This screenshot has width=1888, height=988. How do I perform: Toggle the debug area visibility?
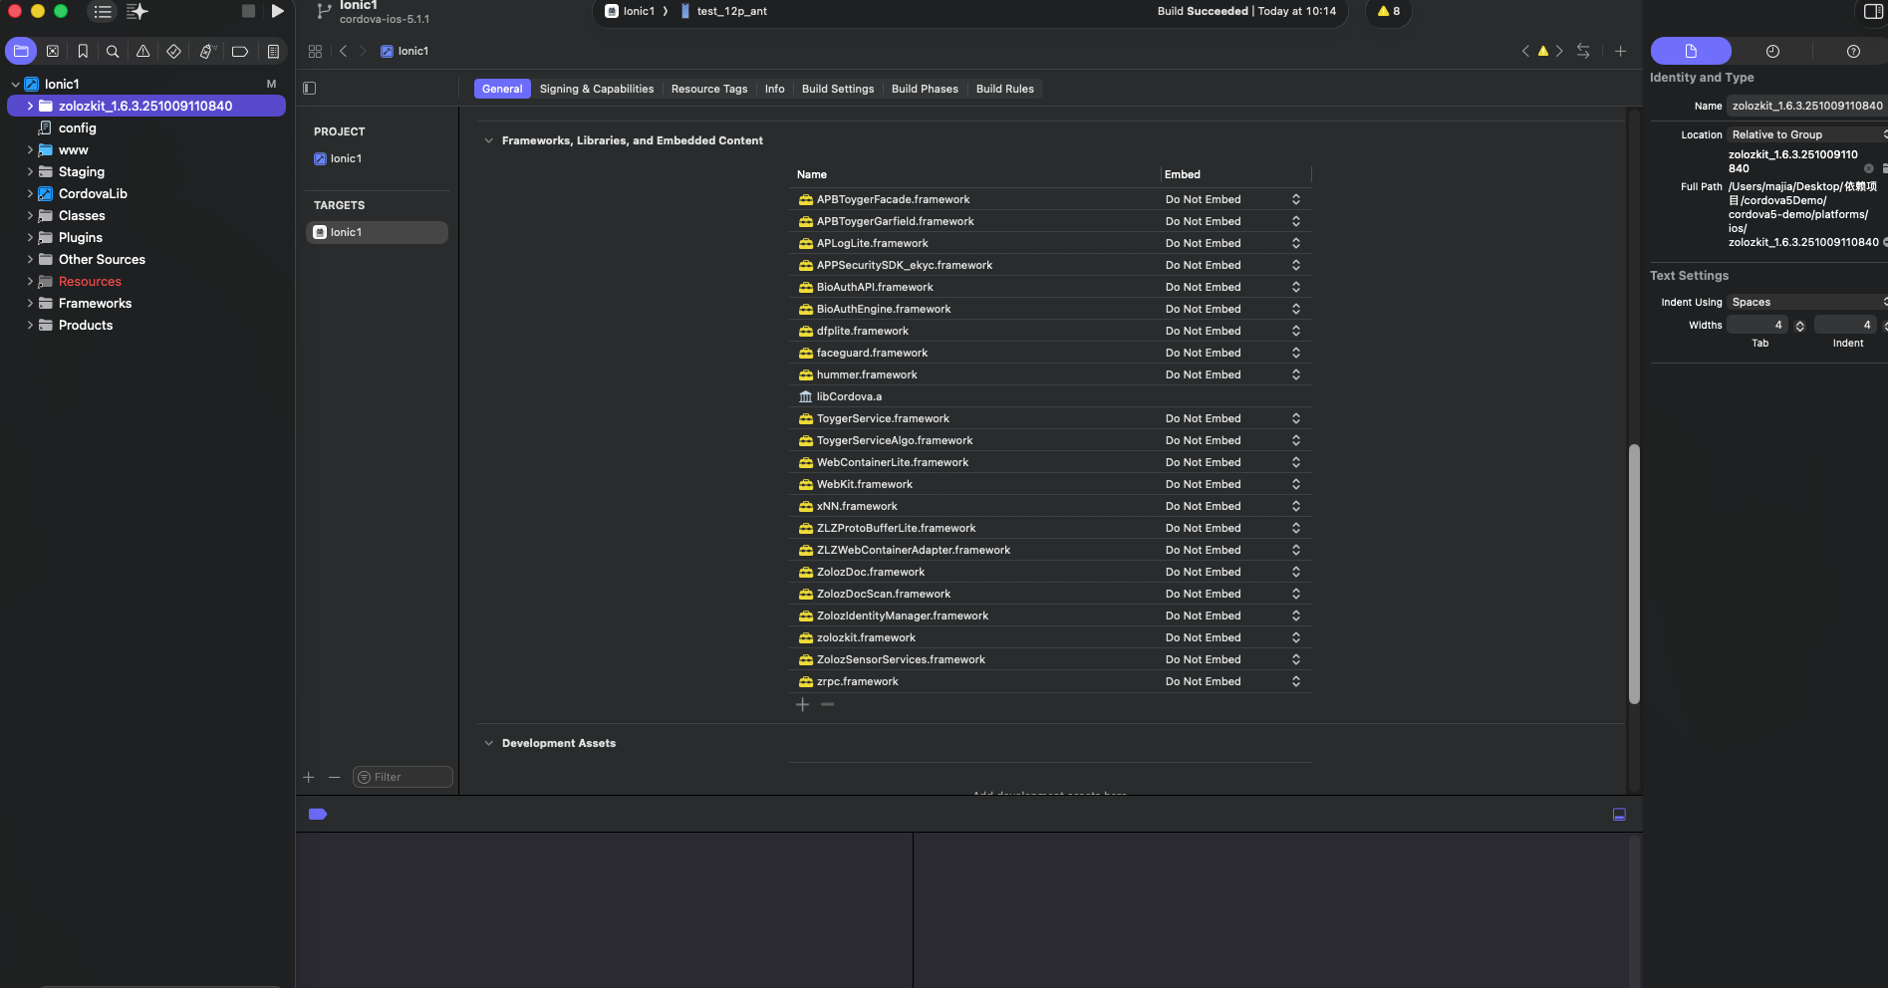pyautogui.click(x=1619, y=815)
